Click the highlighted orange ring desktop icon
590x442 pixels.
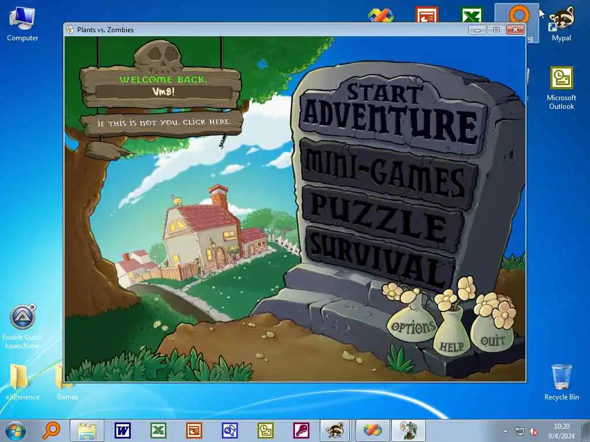point(519,14)
